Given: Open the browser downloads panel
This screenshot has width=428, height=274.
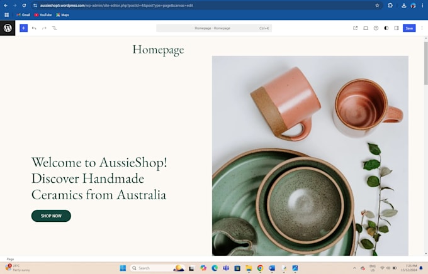Looking at the screenshot, I should tap(403, 5).
